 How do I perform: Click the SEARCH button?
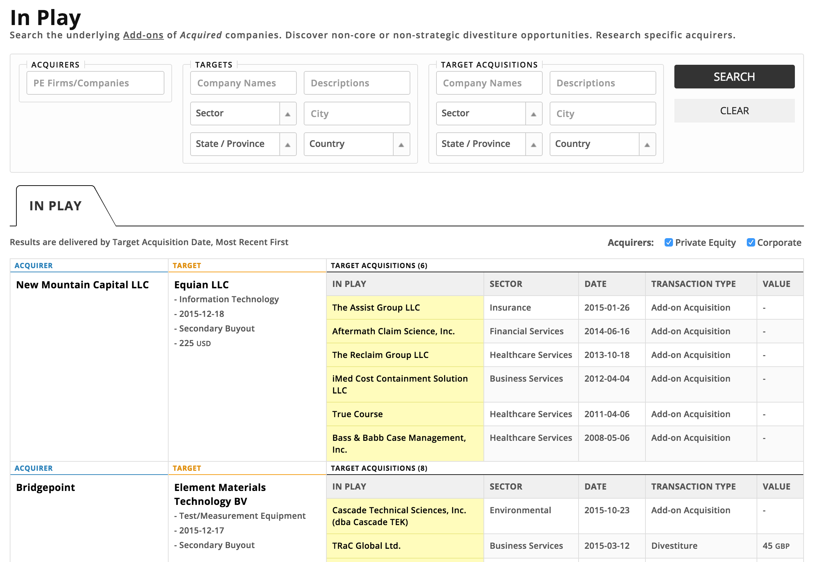point(734,76)
